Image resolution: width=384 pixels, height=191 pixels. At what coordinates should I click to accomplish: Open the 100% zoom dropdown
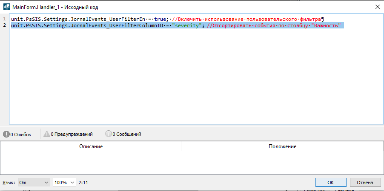point(64,182)
